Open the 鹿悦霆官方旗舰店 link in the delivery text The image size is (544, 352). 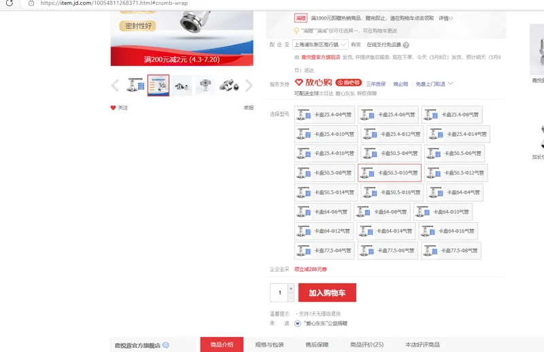[320, 57]
